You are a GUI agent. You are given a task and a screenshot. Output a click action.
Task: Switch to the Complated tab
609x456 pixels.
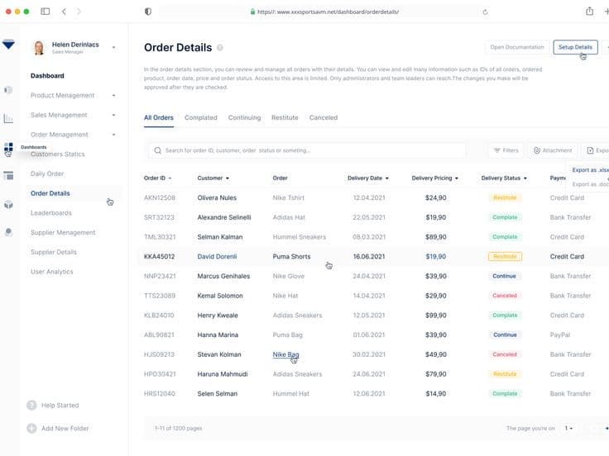201,117
